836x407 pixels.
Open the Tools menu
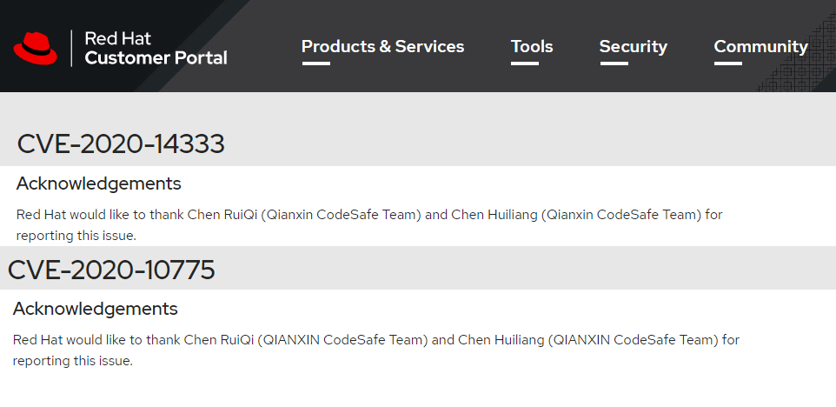click(x=532, y=46)
